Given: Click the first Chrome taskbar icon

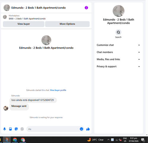Looking at the screenshot, I should tap(15, 140).
